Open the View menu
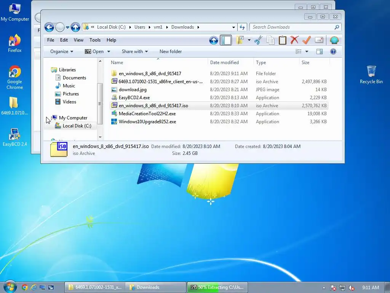The width and height of the screenshot is (390, 293). point(78,40)
